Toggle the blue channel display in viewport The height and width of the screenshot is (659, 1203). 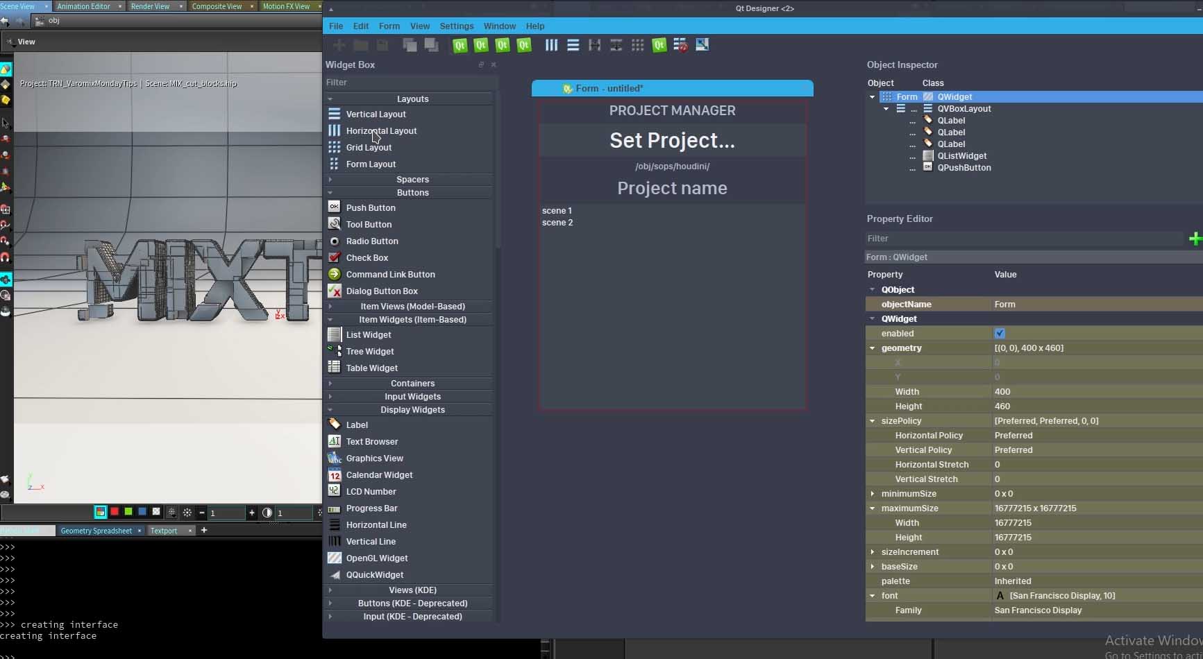point(142,512)
